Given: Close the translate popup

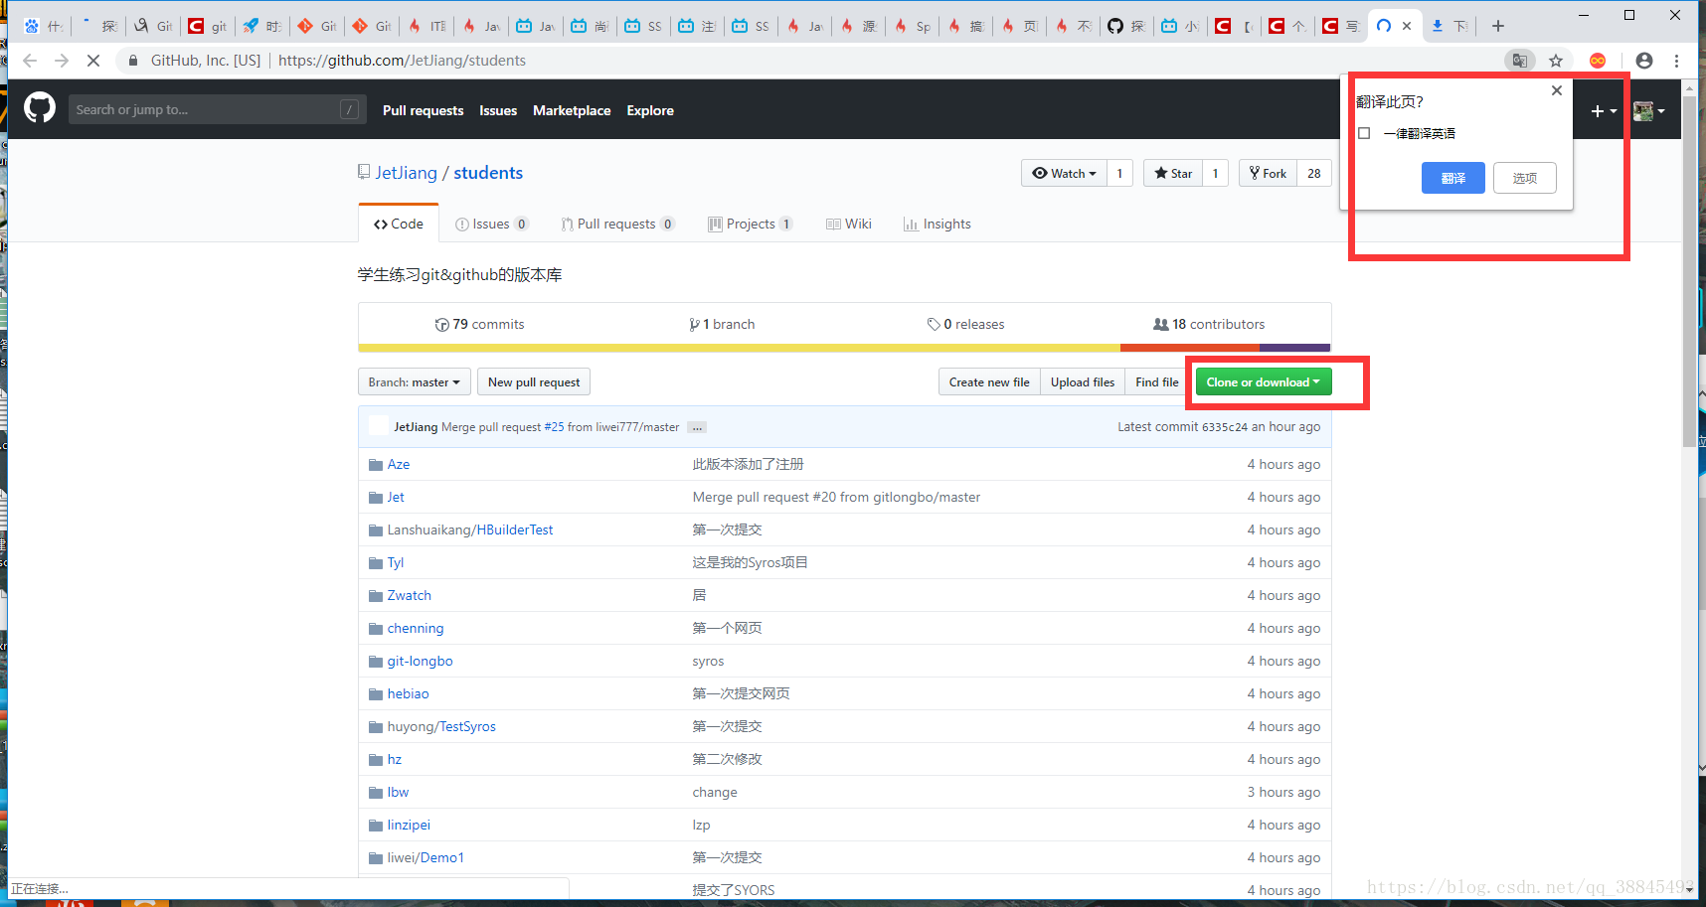Looking at the screenshot, I should (1557, 90).
